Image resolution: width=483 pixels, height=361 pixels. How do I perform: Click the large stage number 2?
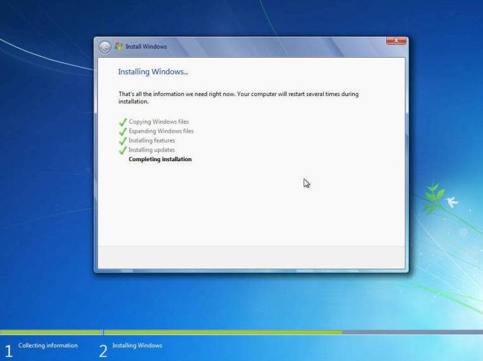point(103,351)
